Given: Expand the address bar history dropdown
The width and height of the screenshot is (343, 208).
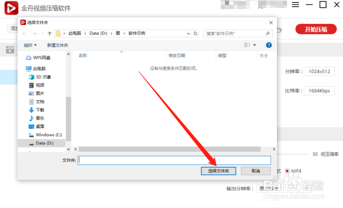Looking at the screenshot, I should (188, 34).
